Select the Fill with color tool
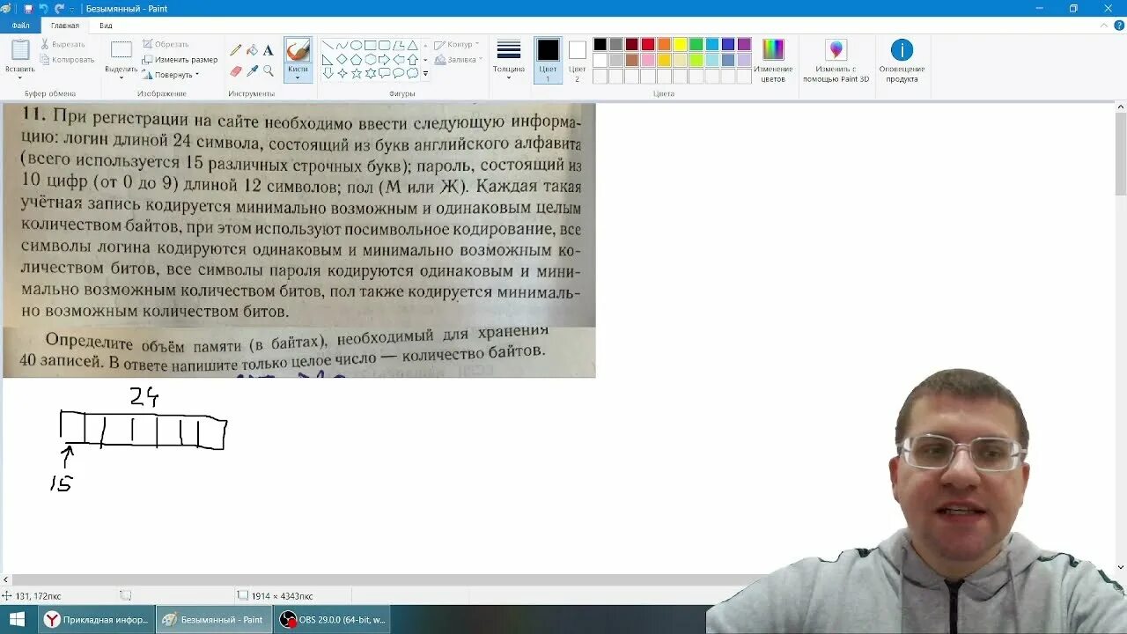The image size is (1127, 634). (250, 49)
